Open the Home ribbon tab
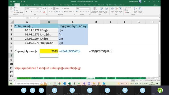The height and width of the screenshot is (95, 169). tap(17, 5)
